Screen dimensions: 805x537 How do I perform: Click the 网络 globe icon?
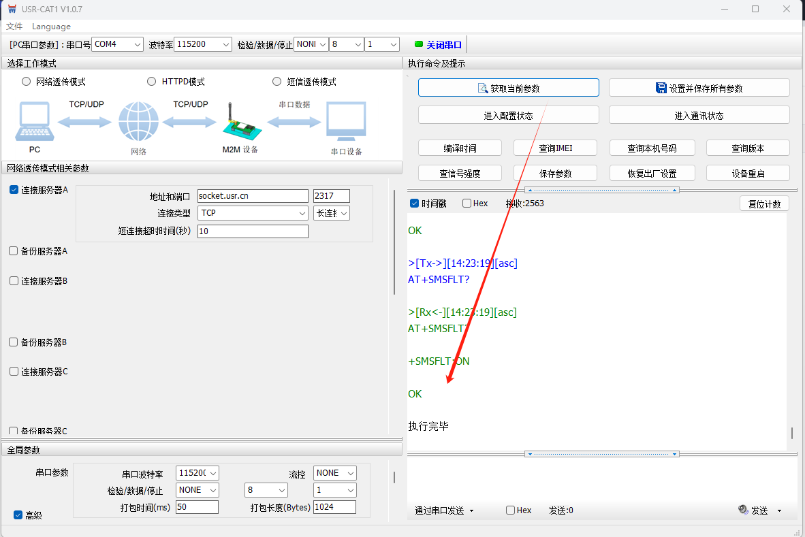138,123
